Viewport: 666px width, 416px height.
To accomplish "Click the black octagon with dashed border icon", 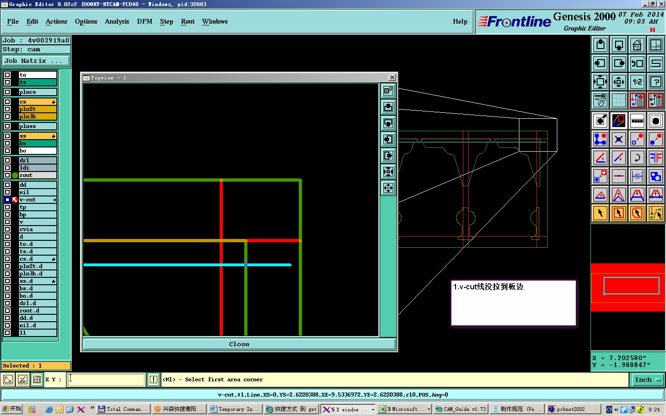I will (x=656, y=121).
